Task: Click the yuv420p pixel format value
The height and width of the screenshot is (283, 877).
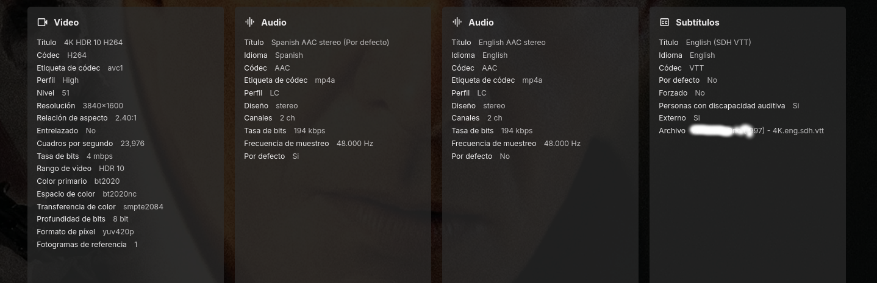Action: [118, 232]
